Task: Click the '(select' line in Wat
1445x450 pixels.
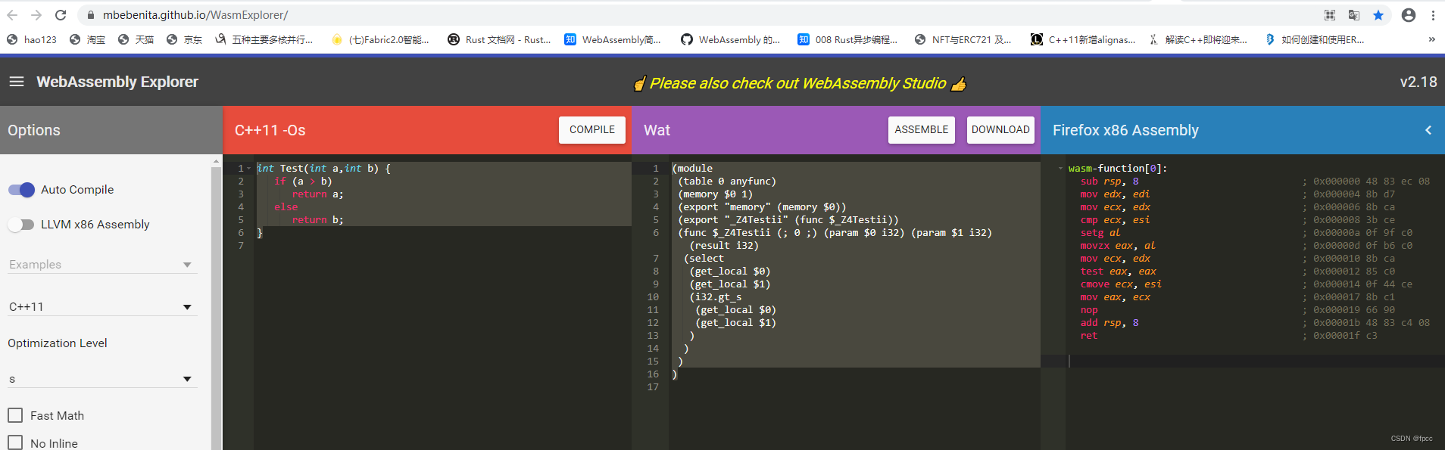Action: pyautogui.click(x=704, y=259)
